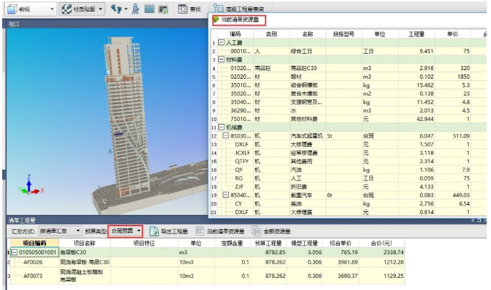This screenshot has width=491, height=290.
Task: Select the 锯材 row name
Action: click(308, 77)
